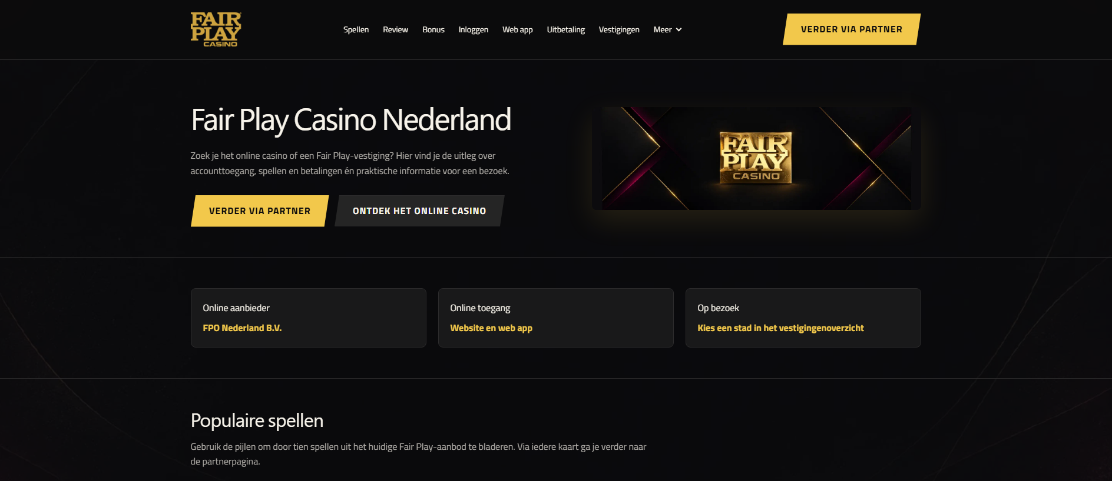The height and width of the screenshot is (481, 1112).
Task: Open the Fair Play Casino banner image
Action: pos(756,158)
